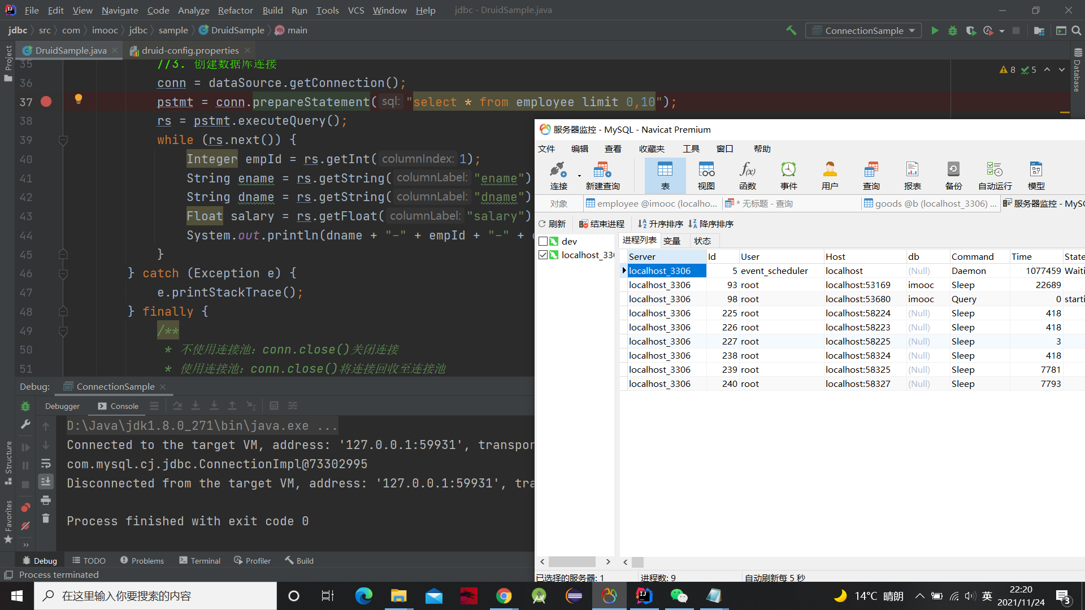The width and height of the screenshot is (1085, 610).
Task: Open Google Chrome from the taskbar
Action: 504,596
